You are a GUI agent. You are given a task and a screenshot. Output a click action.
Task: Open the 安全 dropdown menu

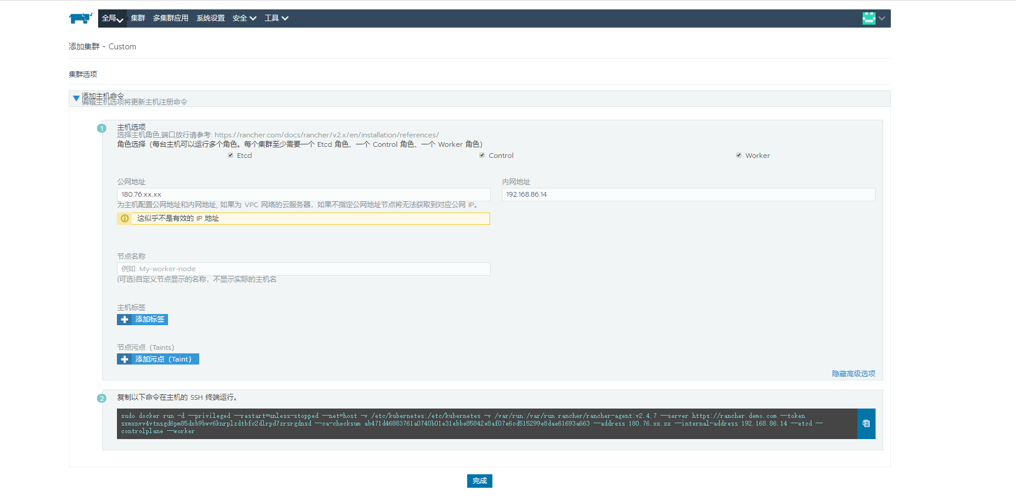pyautogui.click(x=244, y=18)
